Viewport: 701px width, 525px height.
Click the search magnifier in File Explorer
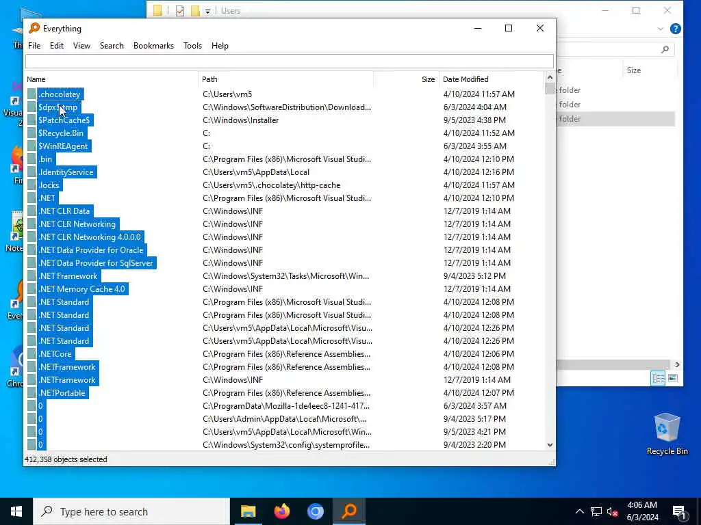pyautogui.click(x=665, y=49)
